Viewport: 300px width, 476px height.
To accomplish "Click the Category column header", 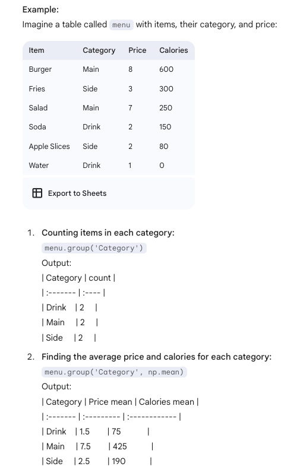I will point(99,50).
